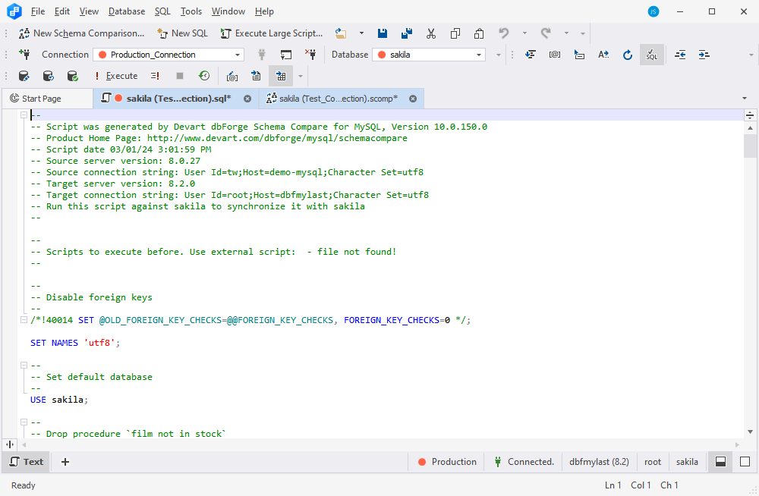Add a new view with plus button
Image resolution: width=759 pixels, height=496 pixels.
[x=65, y=462]
